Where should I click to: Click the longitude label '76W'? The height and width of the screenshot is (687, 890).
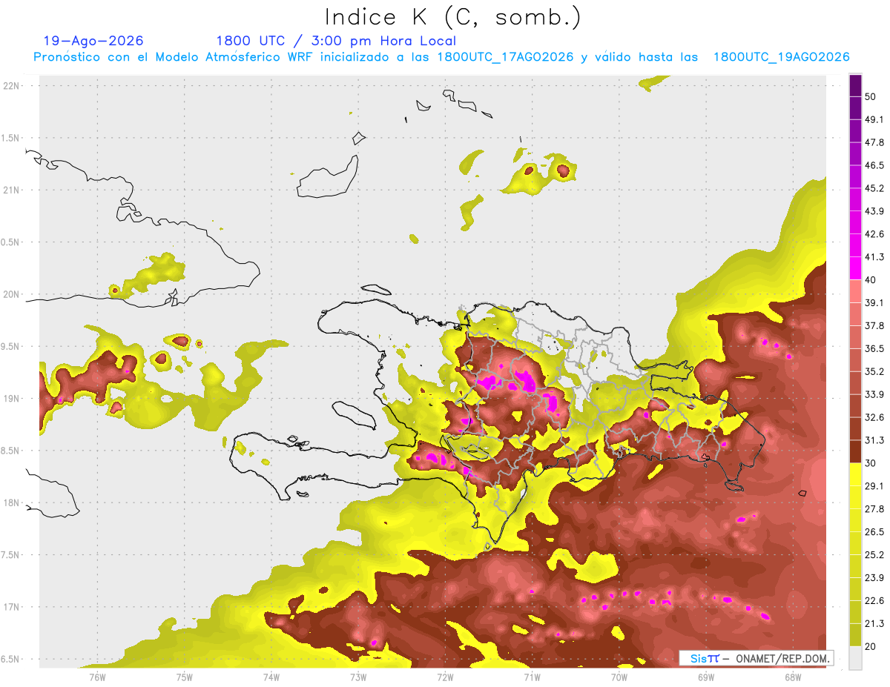coord(97,677)
